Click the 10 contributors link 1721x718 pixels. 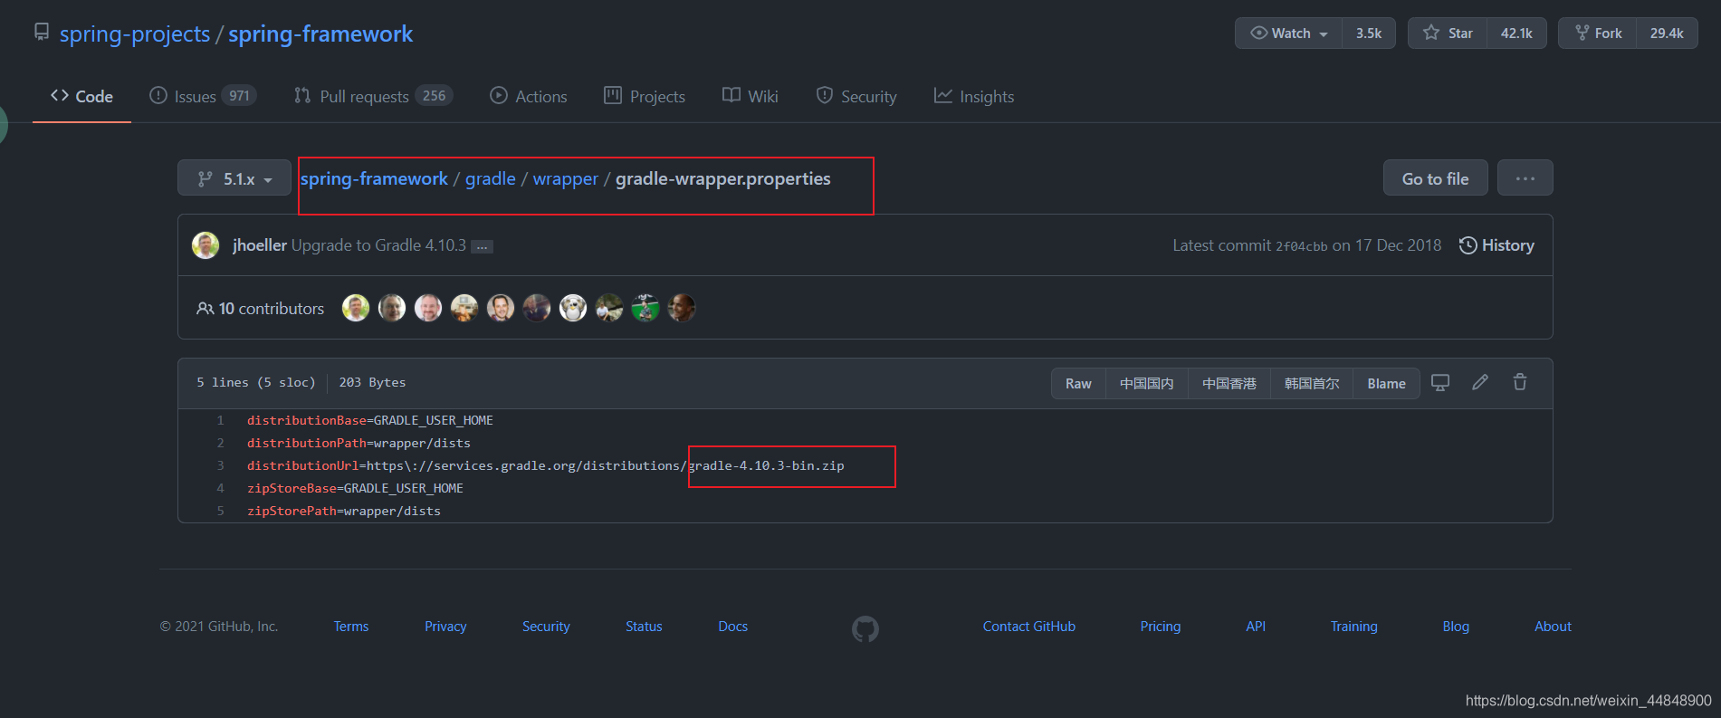coord(261,309)
